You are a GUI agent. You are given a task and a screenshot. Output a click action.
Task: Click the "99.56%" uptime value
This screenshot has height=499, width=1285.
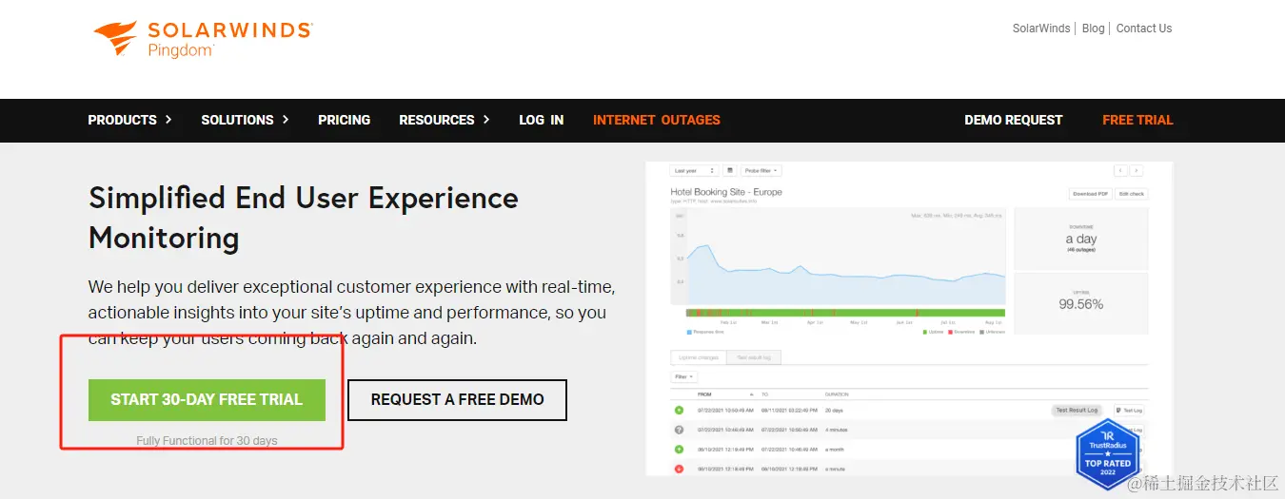1081,304
